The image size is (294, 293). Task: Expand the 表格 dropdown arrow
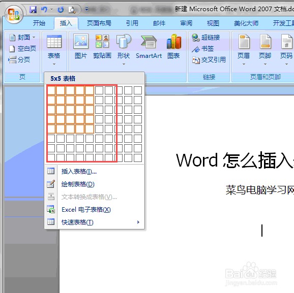click(54, 64)
